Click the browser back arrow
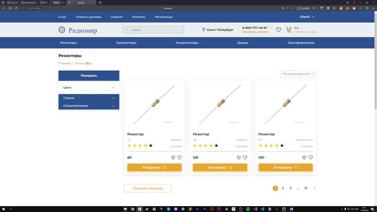Viewport: 377px width, 212px height. [4, 8]
